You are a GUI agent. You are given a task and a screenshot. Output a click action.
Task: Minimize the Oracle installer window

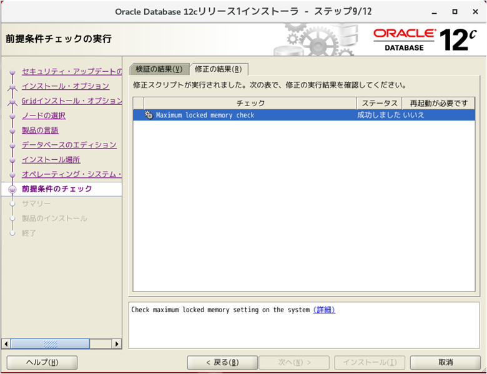coord(434,12)
